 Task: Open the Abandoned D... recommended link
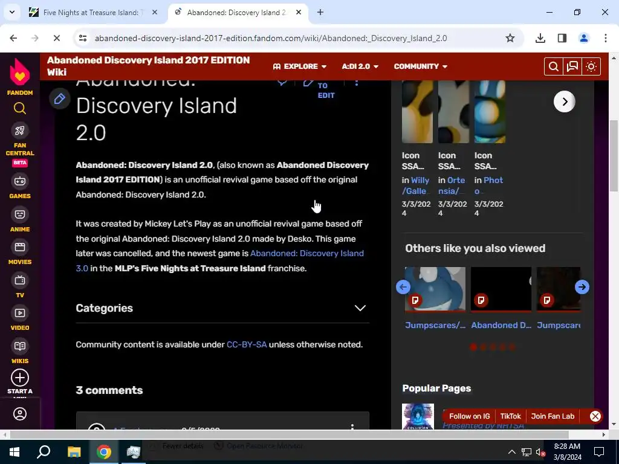pos(501,325)
